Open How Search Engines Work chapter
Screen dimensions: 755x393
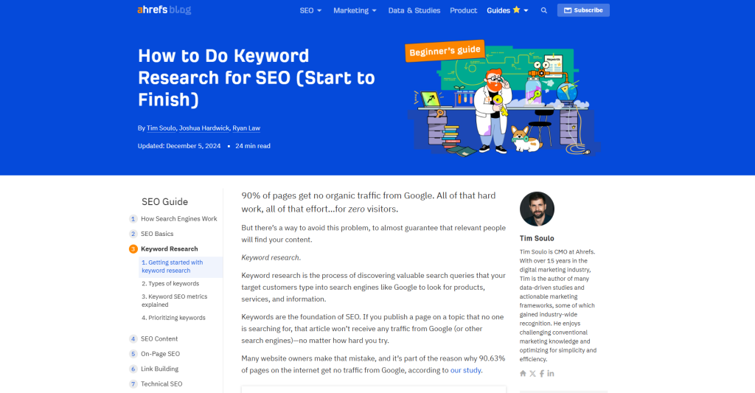[178, 219]
